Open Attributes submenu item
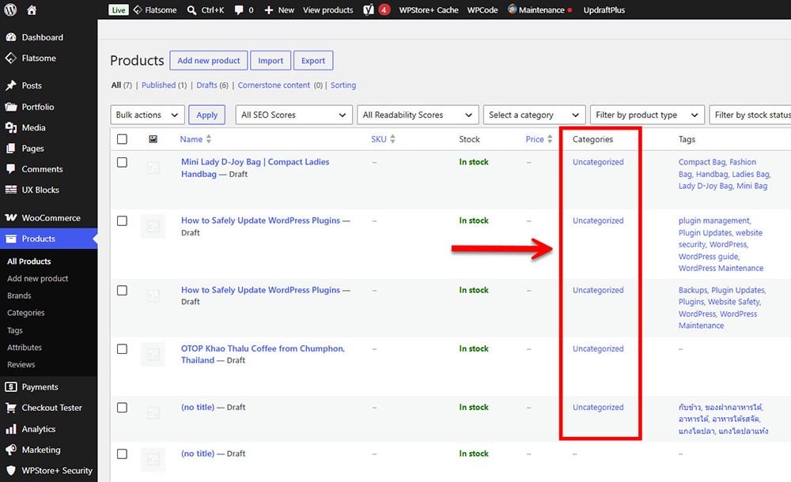791x482 pixels. 25,348
